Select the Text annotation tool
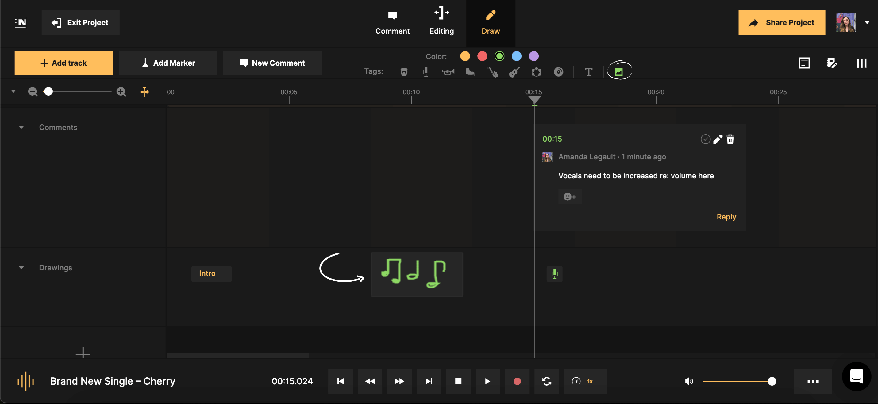 click(x=588, y=71)
